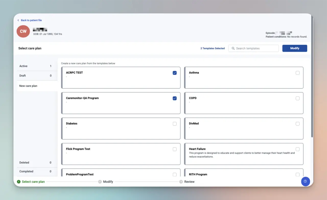Uncheck the ACRPC TEST template checkbox
327x200 pixels.
click(175, 73)
